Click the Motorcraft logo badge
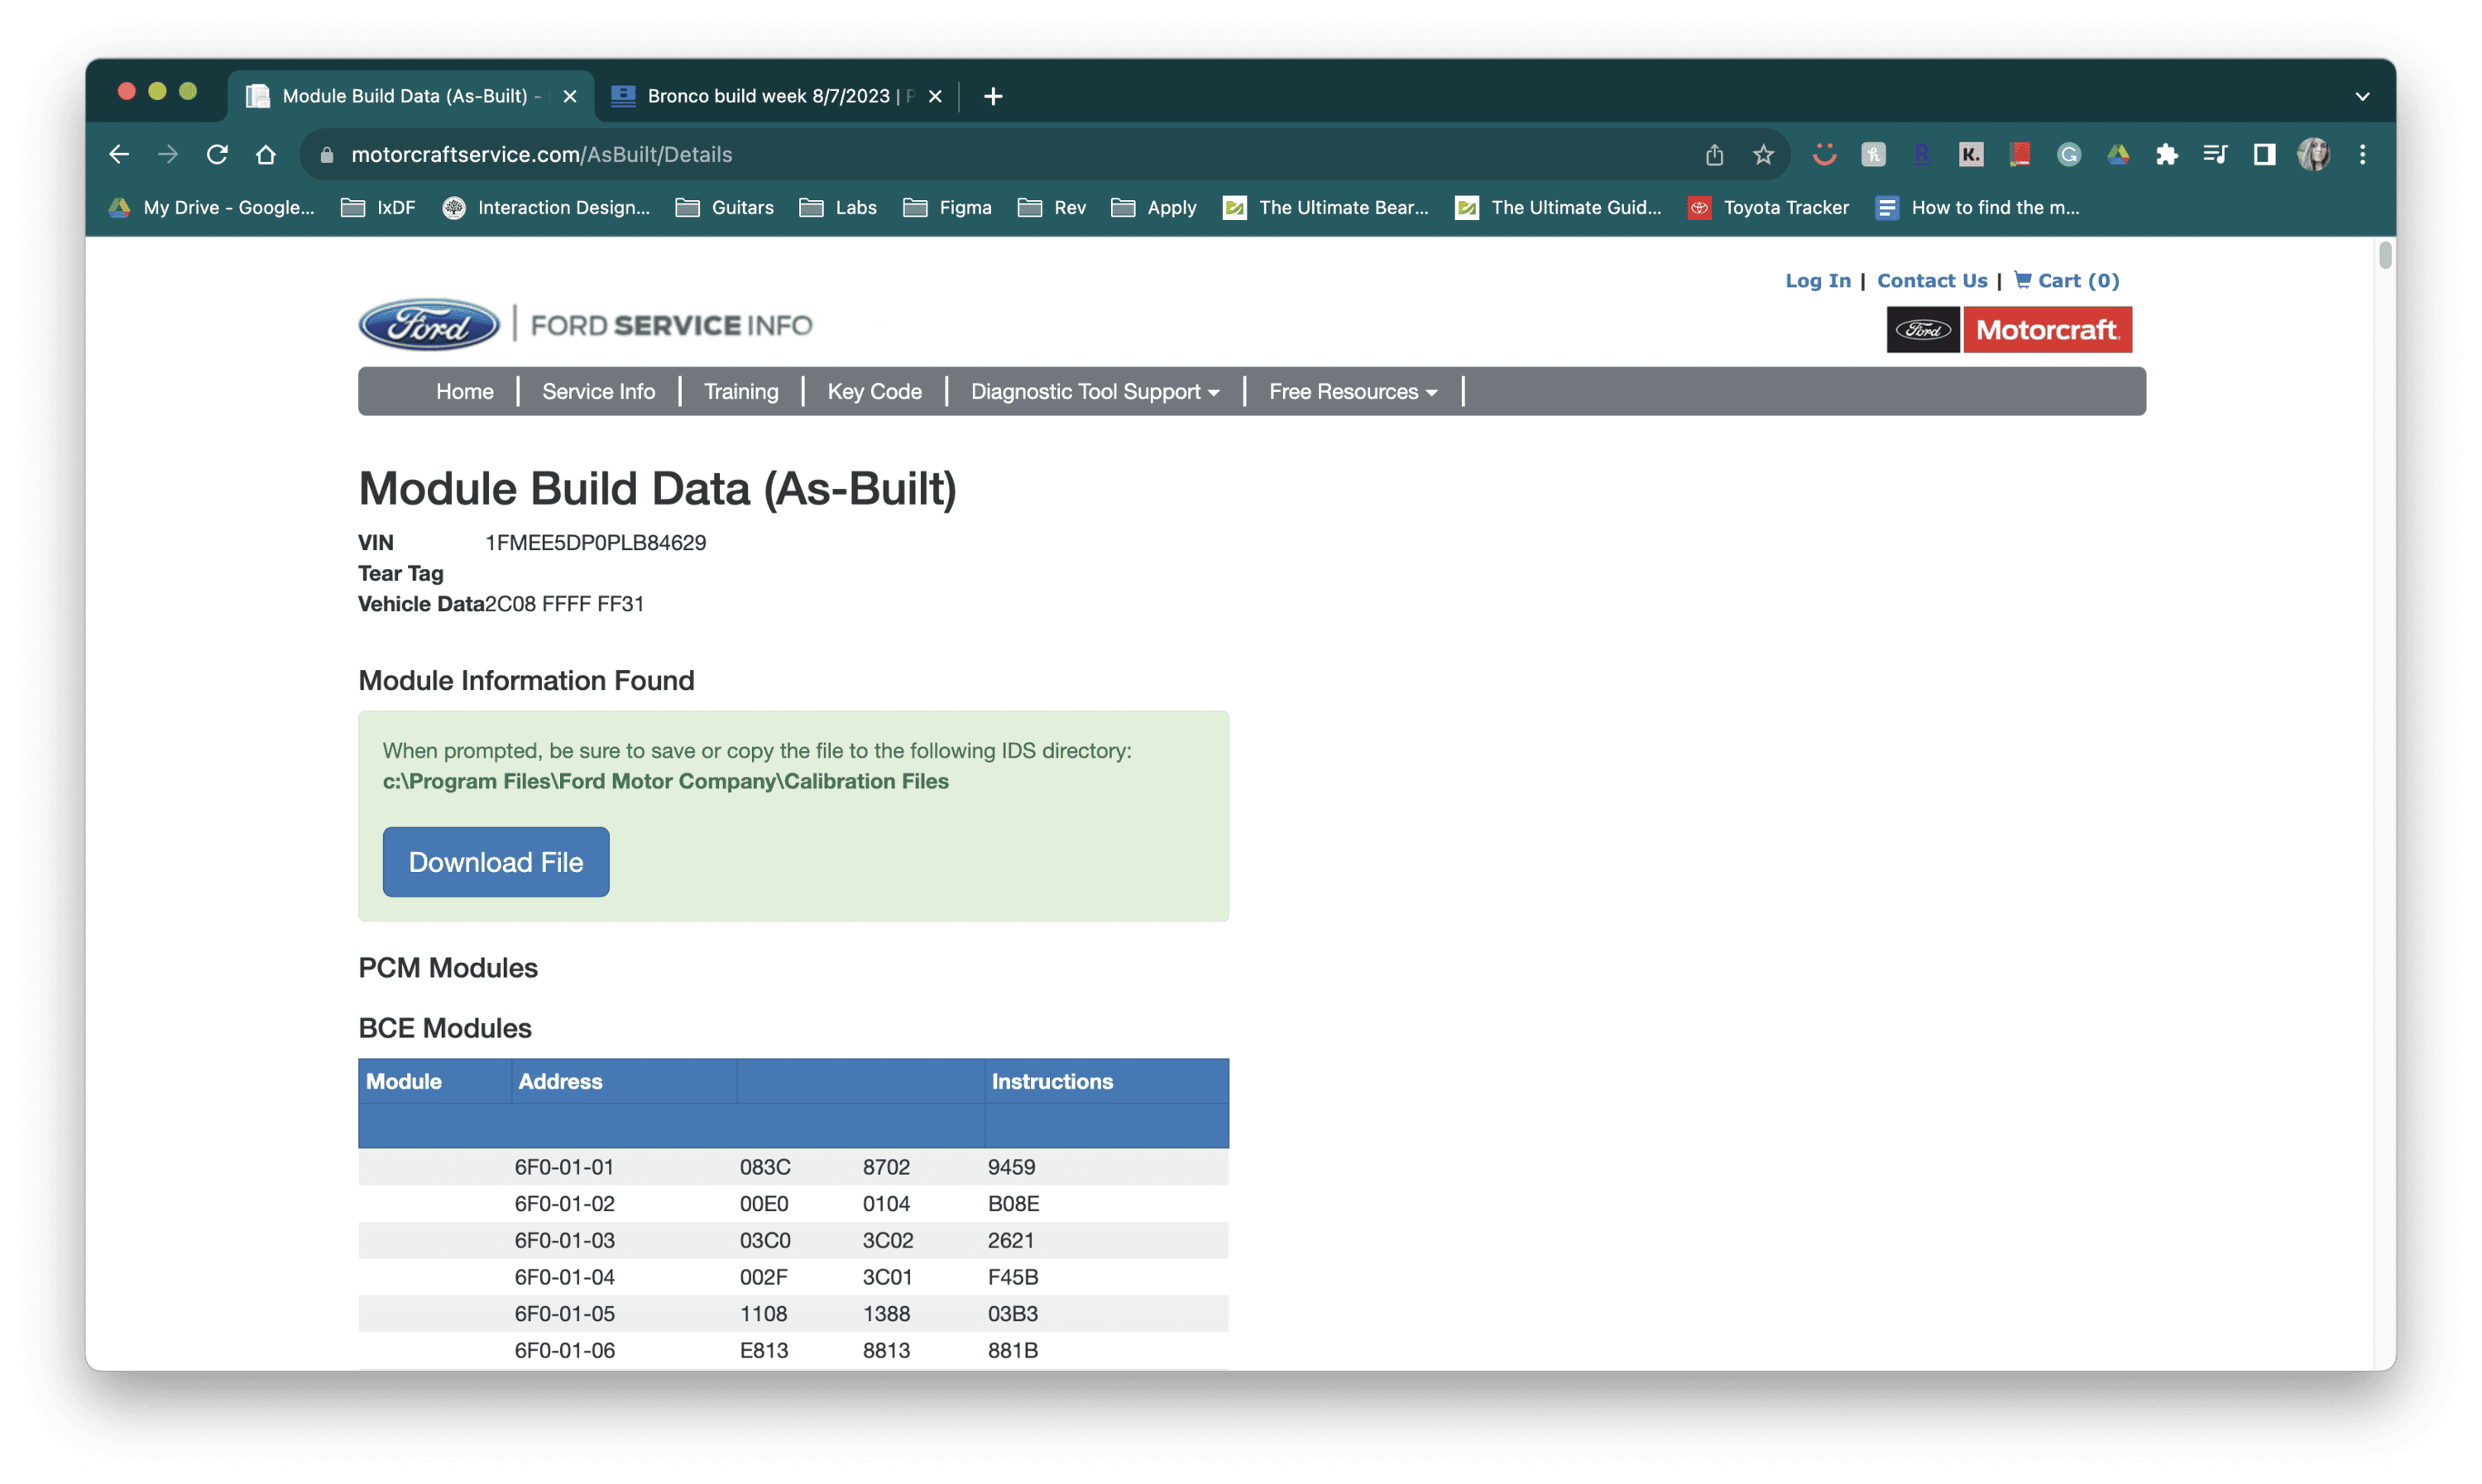The image size is (2482, 1484). (x=2046, y=330)
